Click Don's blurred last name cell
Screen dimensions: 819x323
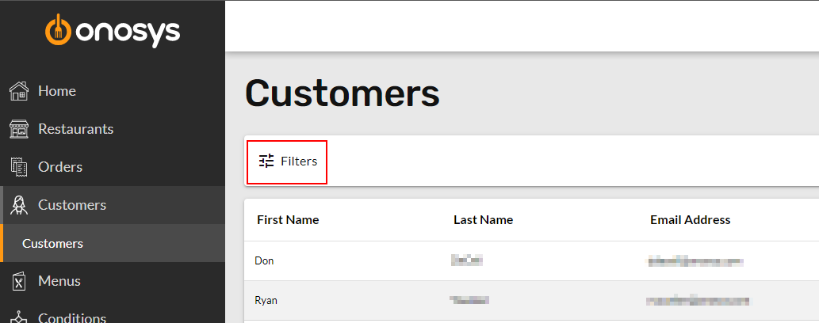[466, 260]
